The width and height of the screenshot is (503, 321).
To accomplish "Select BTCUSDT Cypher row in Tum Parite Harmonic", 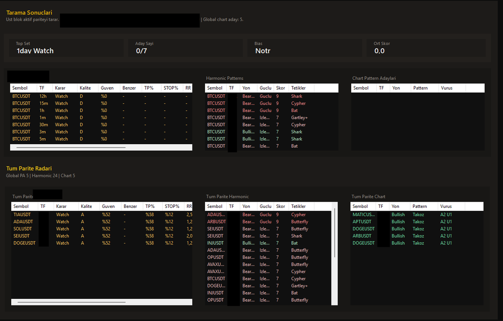I will [x=268, y=278].
